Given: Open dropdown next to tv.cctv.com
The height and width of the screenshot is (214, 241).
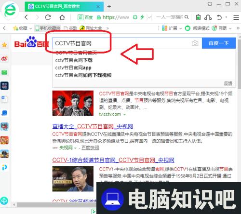Looking at the screenshot, I should [124, 114].
